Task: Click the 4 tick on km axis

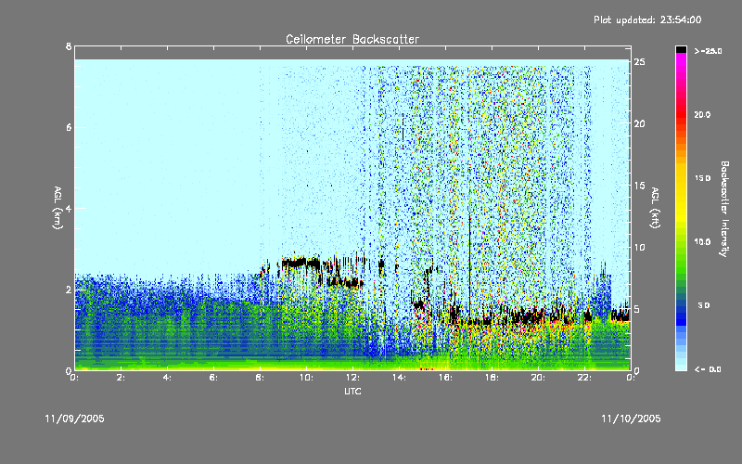Action: coord(69,208)
